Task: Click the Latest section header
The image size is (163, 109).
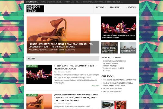Action: click(63, 59)
